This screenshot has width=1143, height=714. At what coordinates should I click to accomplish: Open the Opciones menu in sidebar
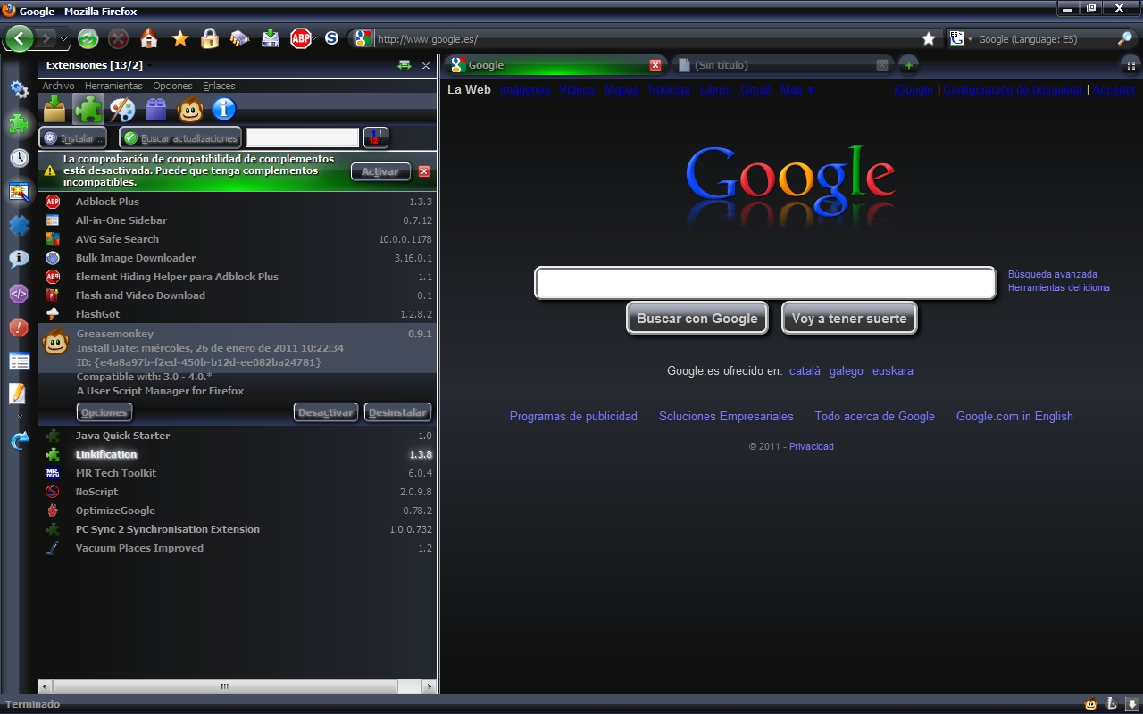[x=172, y=86]
